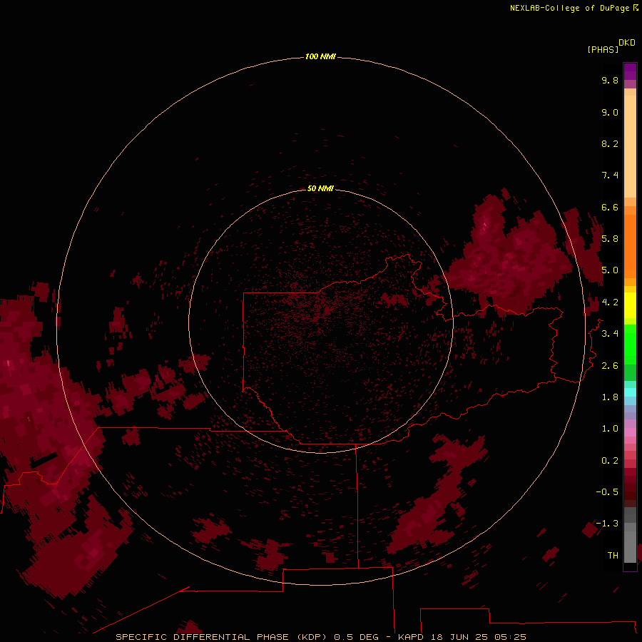The height and width of the screenshot is (642, 642).
Task: Click the purple top segment of color bar
Action: click(630, 71)
